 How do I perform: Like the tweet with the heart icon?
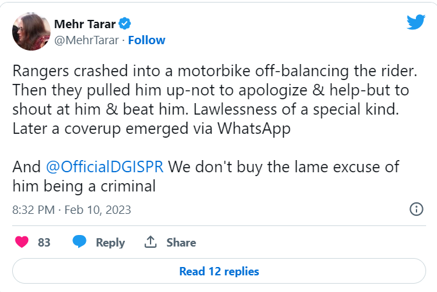click(x=22, y=243)
